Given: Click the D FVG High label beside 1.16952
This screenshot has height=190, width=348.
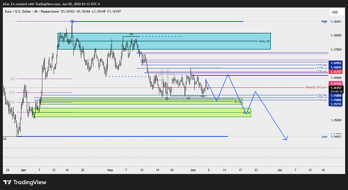Looking at the screenshot, I should (x=321, y=65).
